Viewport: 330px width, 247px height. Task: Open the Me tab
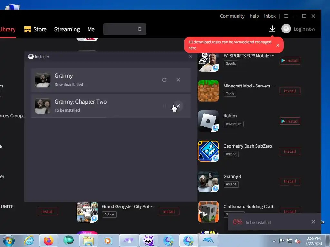(x=91, y=29)
